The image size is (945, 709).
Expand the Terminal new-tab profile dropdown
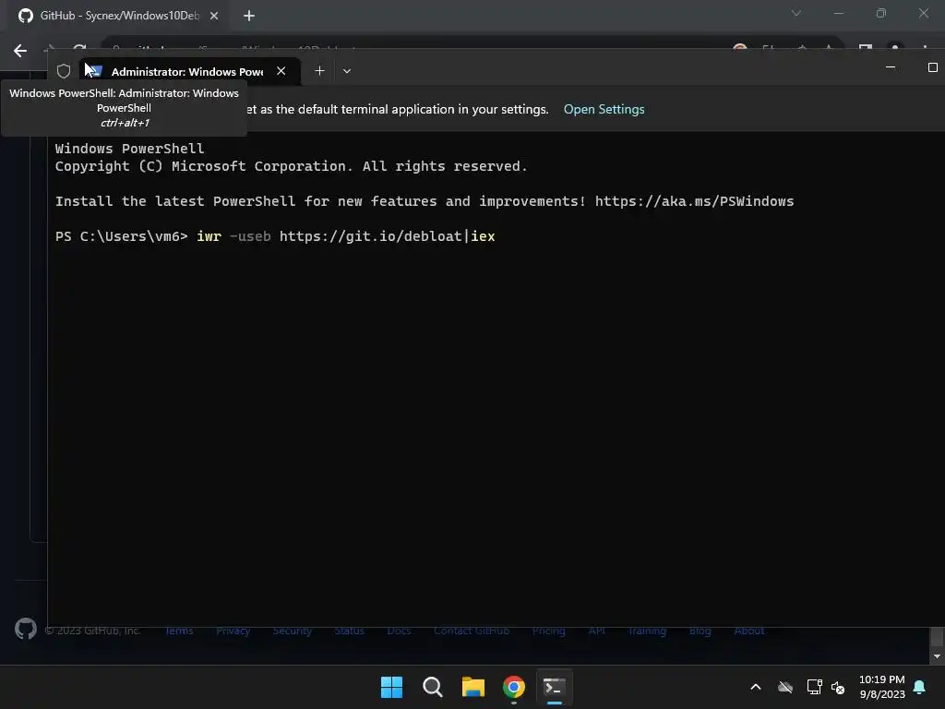(347, 70)
